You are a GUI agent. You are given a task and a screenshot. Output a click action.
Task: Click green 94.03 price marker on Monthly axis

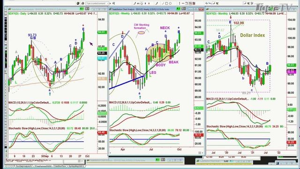292,65
